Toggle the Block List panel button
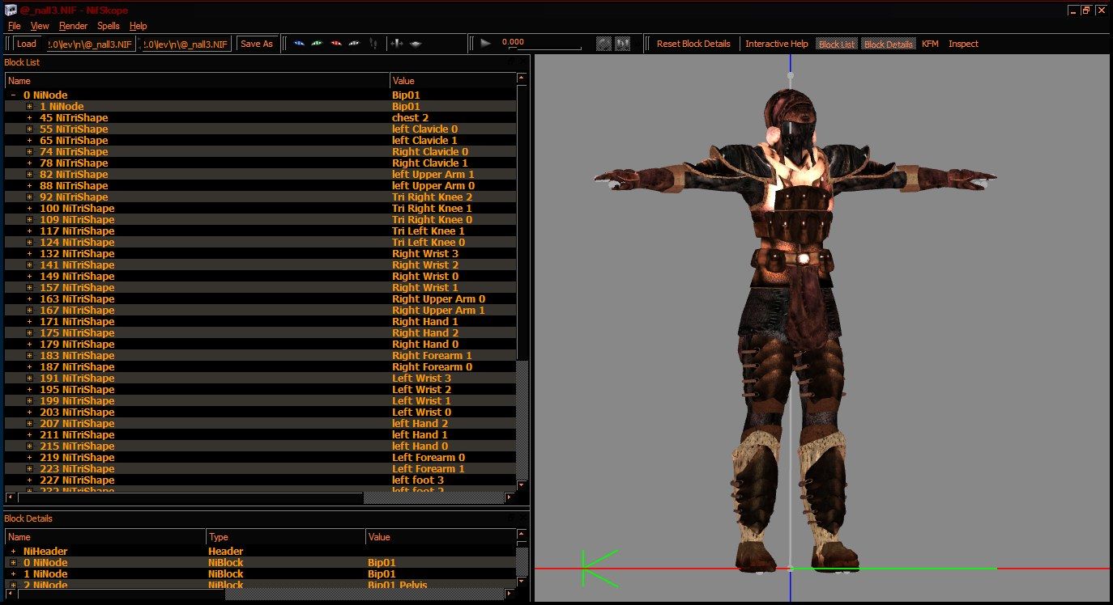This screenshot has width=1113, height=605. (837, 44)
